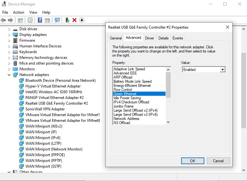
Task: Select the Flow Control property
Action: click(139, 90)
